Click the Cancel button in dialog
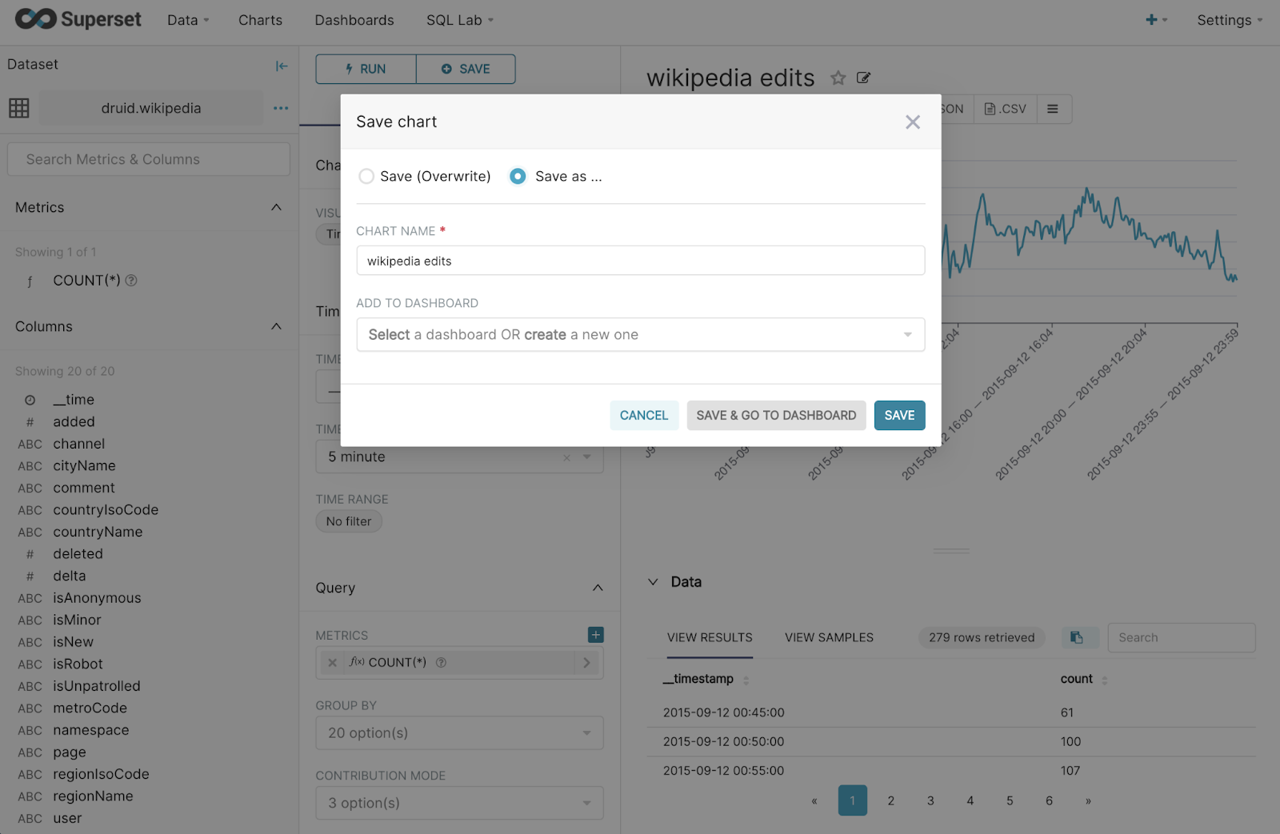This screenshot has height=834, width=1280. point(643,416)
